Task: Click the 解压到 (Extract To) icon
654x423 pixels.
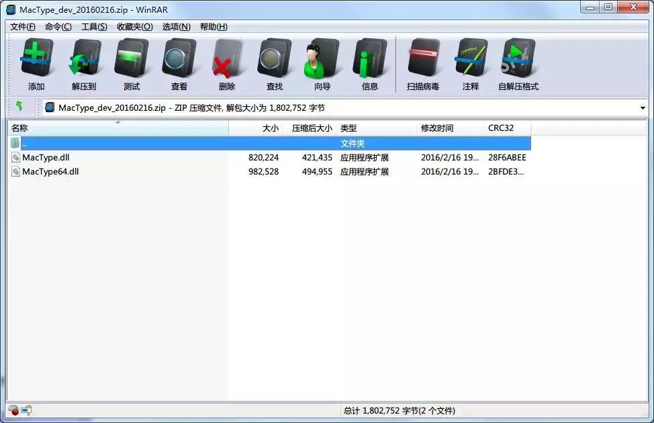Action: tap(84, 64)
